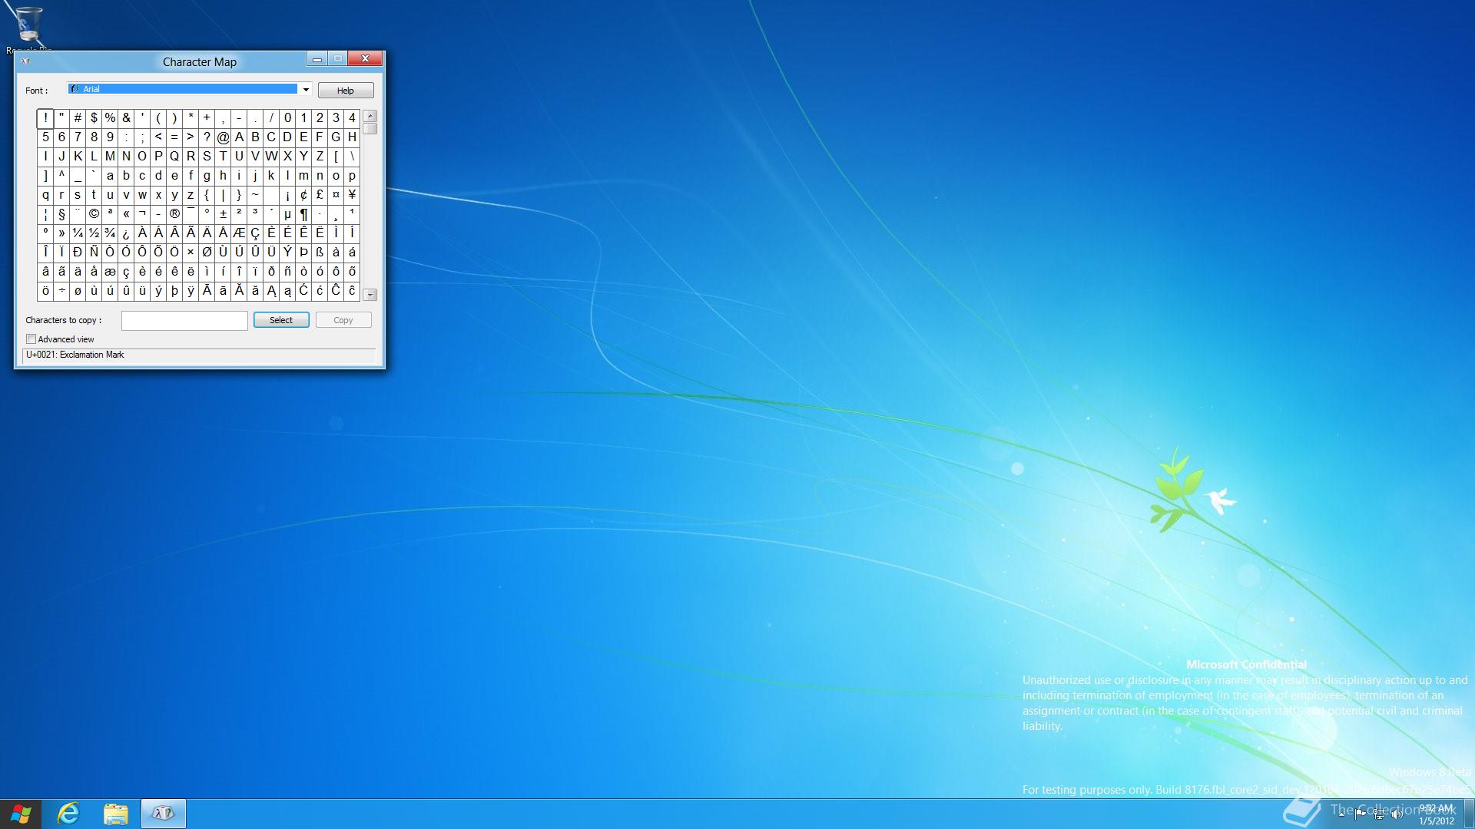This screenshot has height=829, width=1475.
Task: Select the Recycle Bin desktop icon
Action: pos(28,29)
